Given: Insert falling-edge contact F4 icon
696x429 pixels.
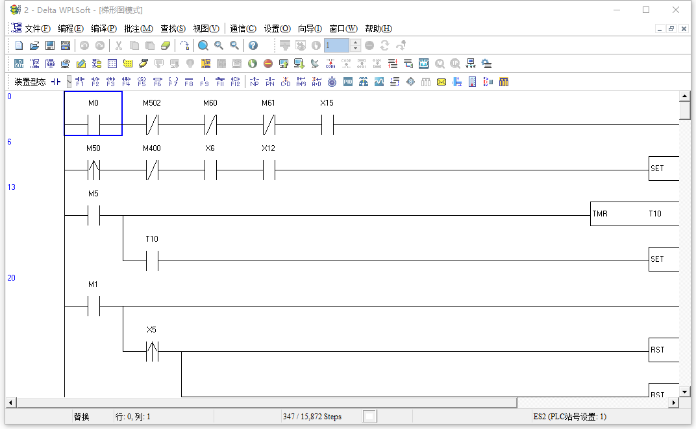Looking at the screenshot, I should (127, 82).
